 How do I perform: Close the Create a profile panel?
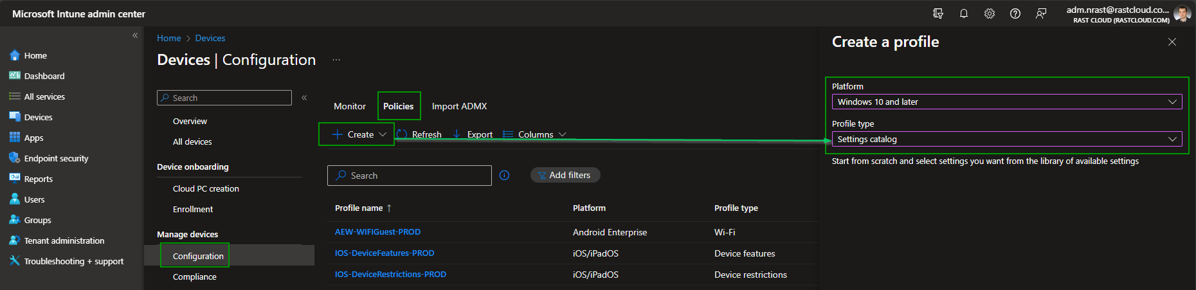pyautogui.click(x=1172, y=42)
